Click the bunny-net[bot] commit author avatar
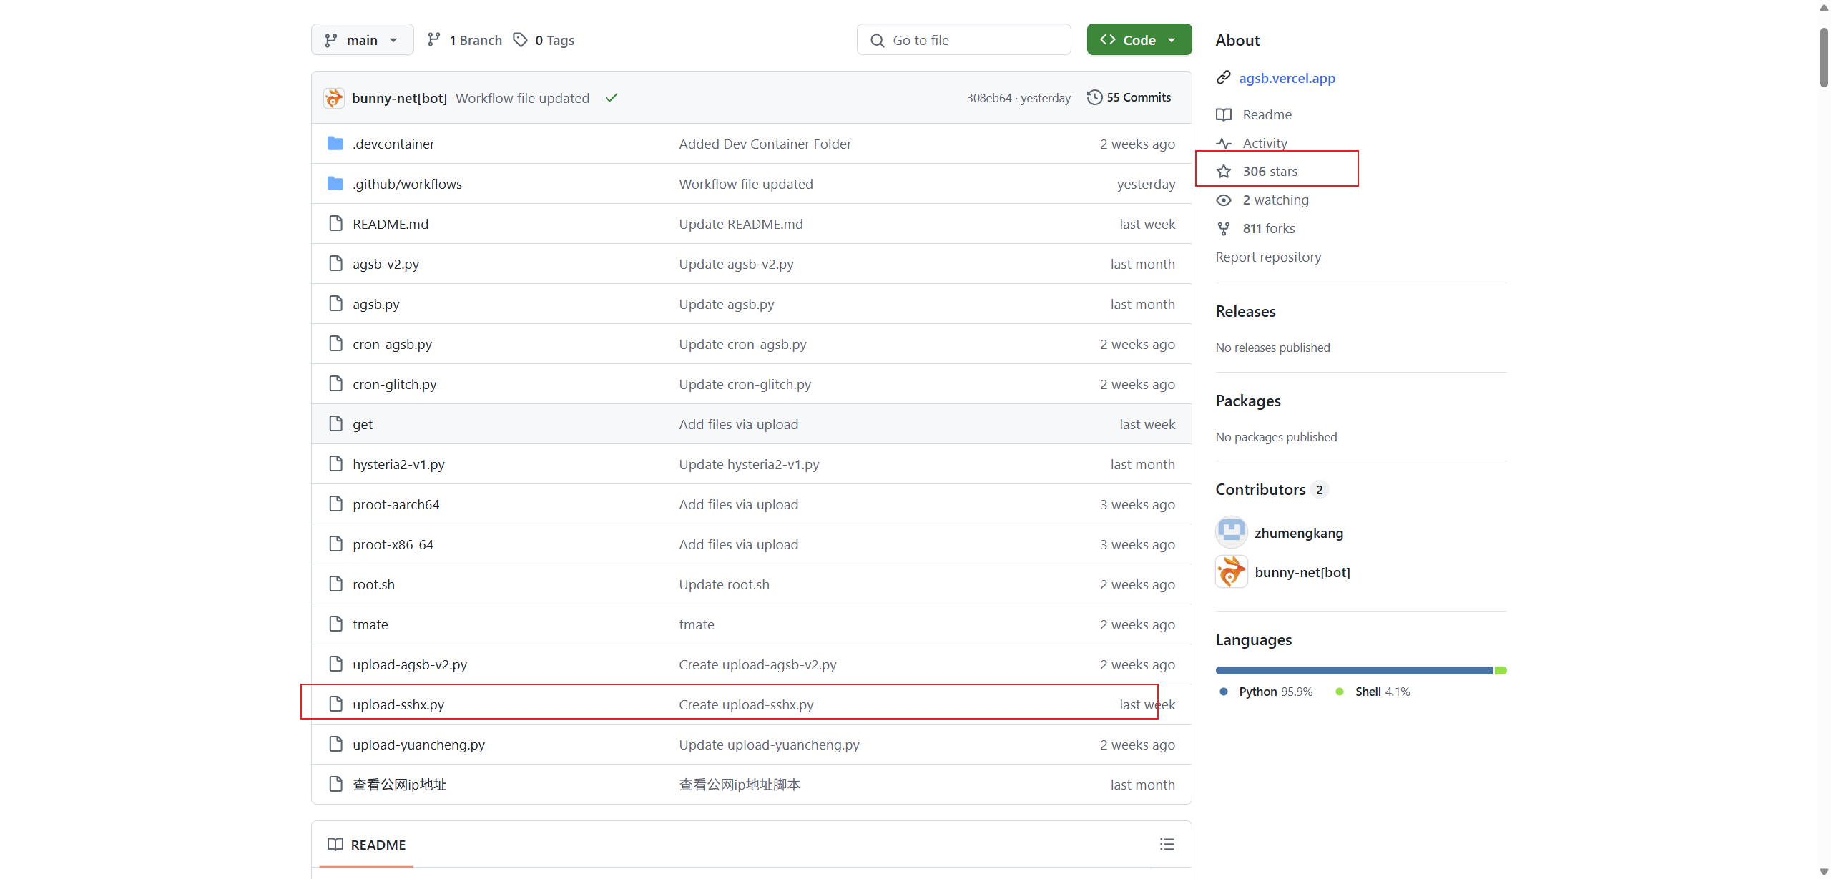This screenshot has height=879, width=1831. pyautogui.click(x=334, y=98)
